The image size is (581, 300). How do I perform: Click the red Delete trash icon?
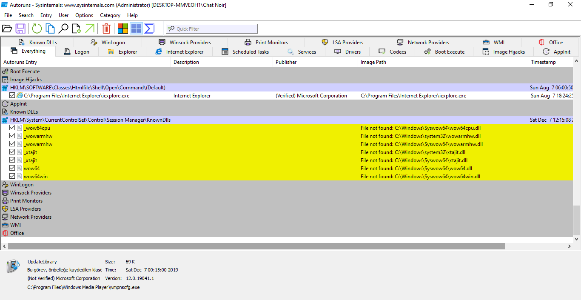(x=106, y=29)
